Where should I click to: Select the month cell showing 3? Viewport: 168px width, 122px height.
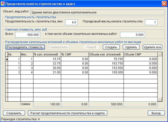tap(27, 68)
